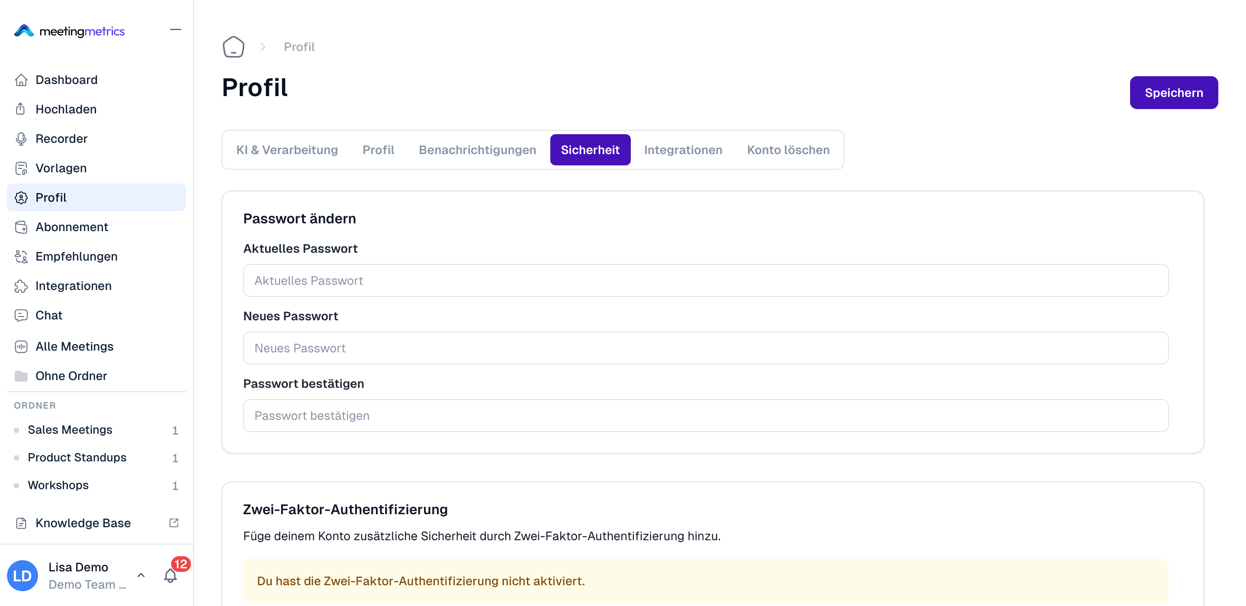
Task: Click the Profil gear icon in sidebar
Action: (x=21, y=197)
